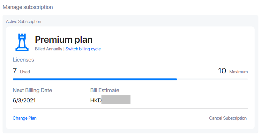Click the Manage subscription heading
This screenshot has width=260, height=140.
(28, 7)
